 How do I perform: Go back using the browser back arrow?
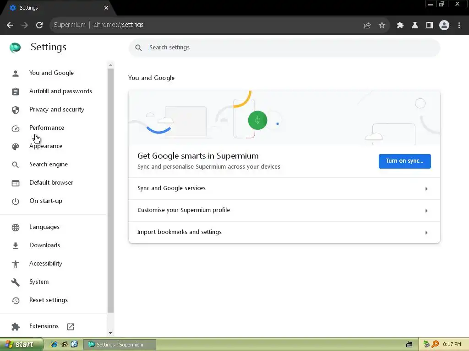(x=10, y=25)
